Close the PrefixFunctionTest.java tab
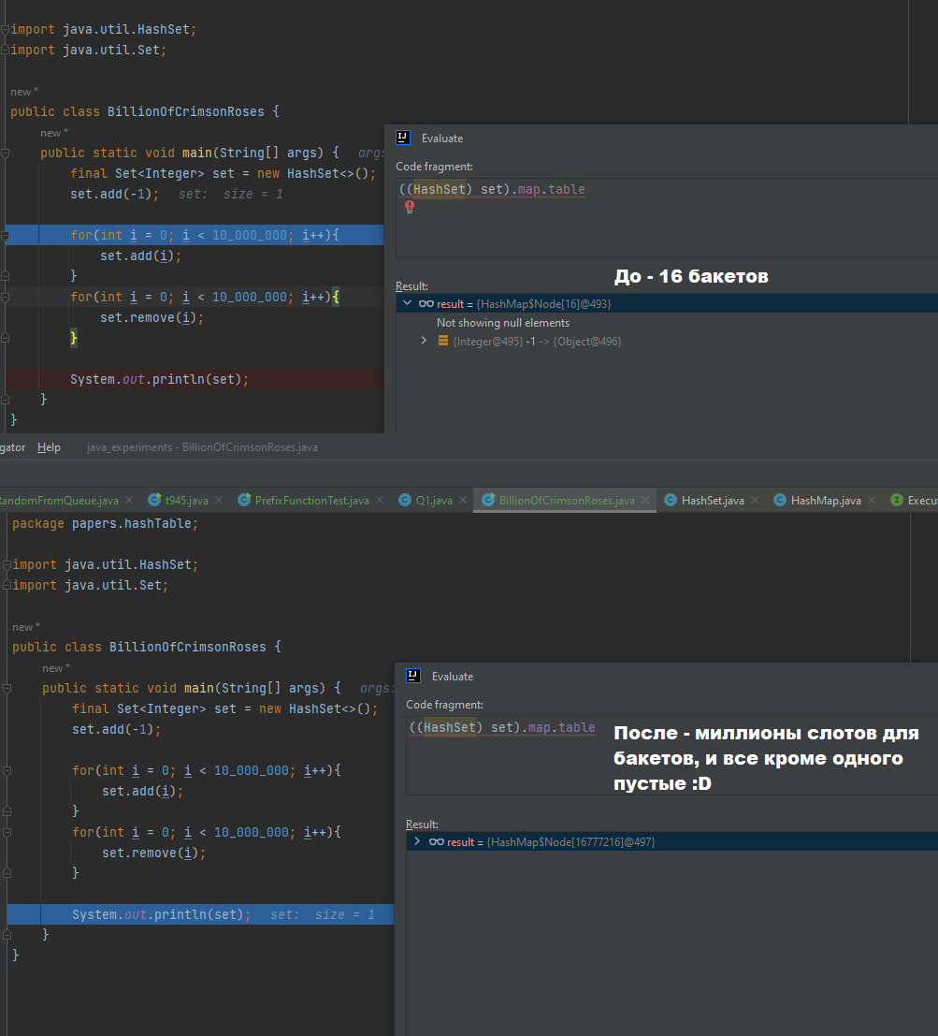Image resolution: width=938 pixels, height=1036 pixels. click(380, 500)
